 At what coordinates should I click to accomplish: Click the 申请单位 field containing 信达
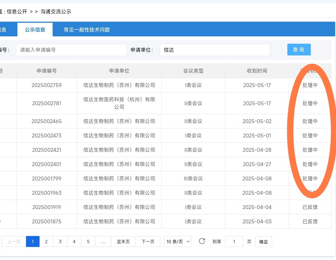[x=215, y=50]
